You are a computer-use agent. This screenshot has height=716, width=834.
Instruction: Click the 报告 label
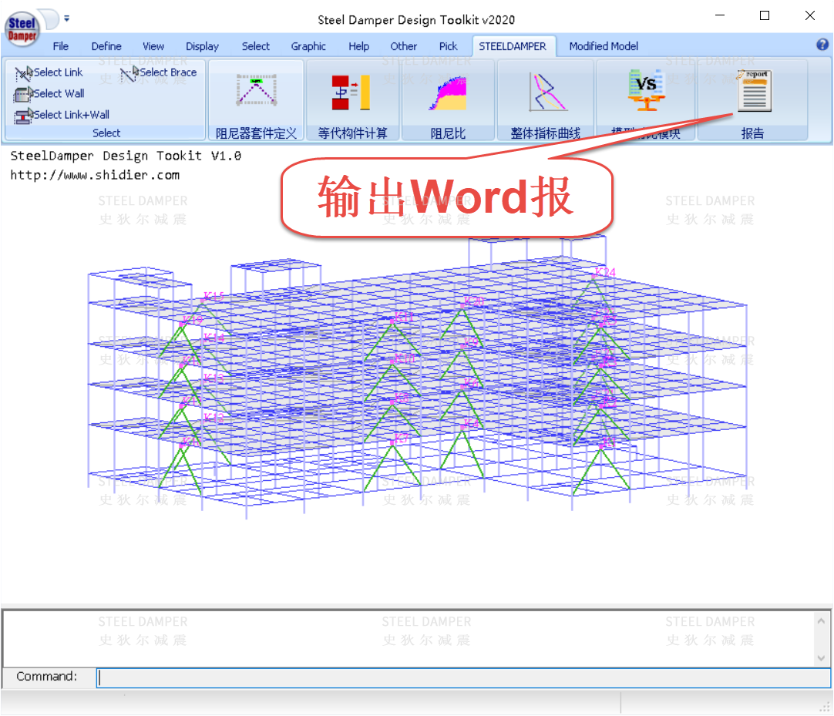[x=752, y=133]
